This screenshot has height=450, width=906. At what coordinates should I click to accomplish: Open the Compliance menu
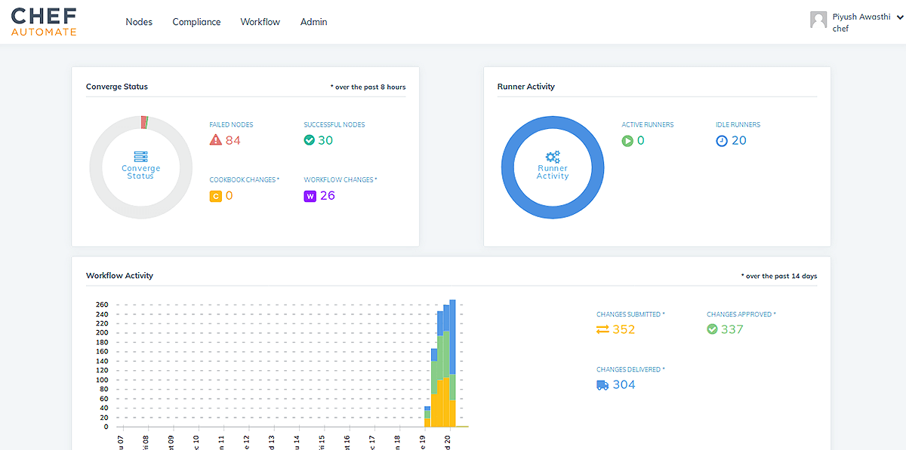[196, 22]
